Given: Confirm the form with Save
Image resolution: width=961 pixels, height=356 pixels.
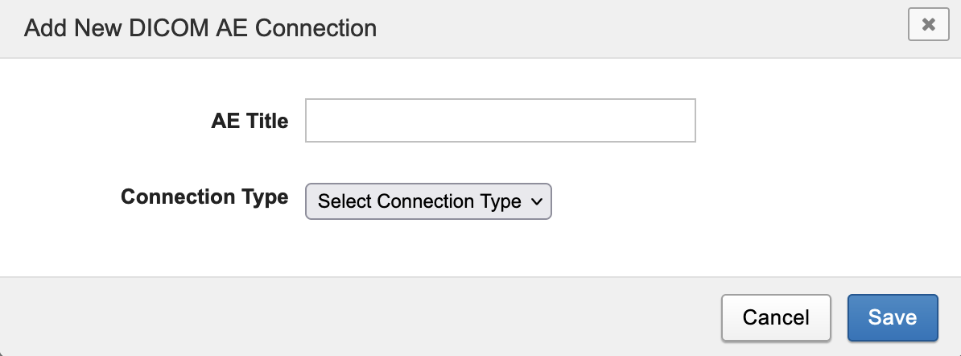Looking at the screenshot, I should (892, 317).
